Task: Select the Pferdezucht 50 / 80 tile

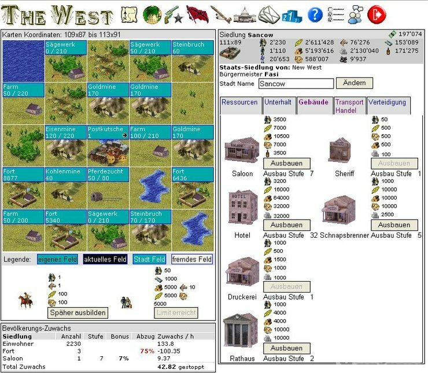Action: (x=108, y=188)
